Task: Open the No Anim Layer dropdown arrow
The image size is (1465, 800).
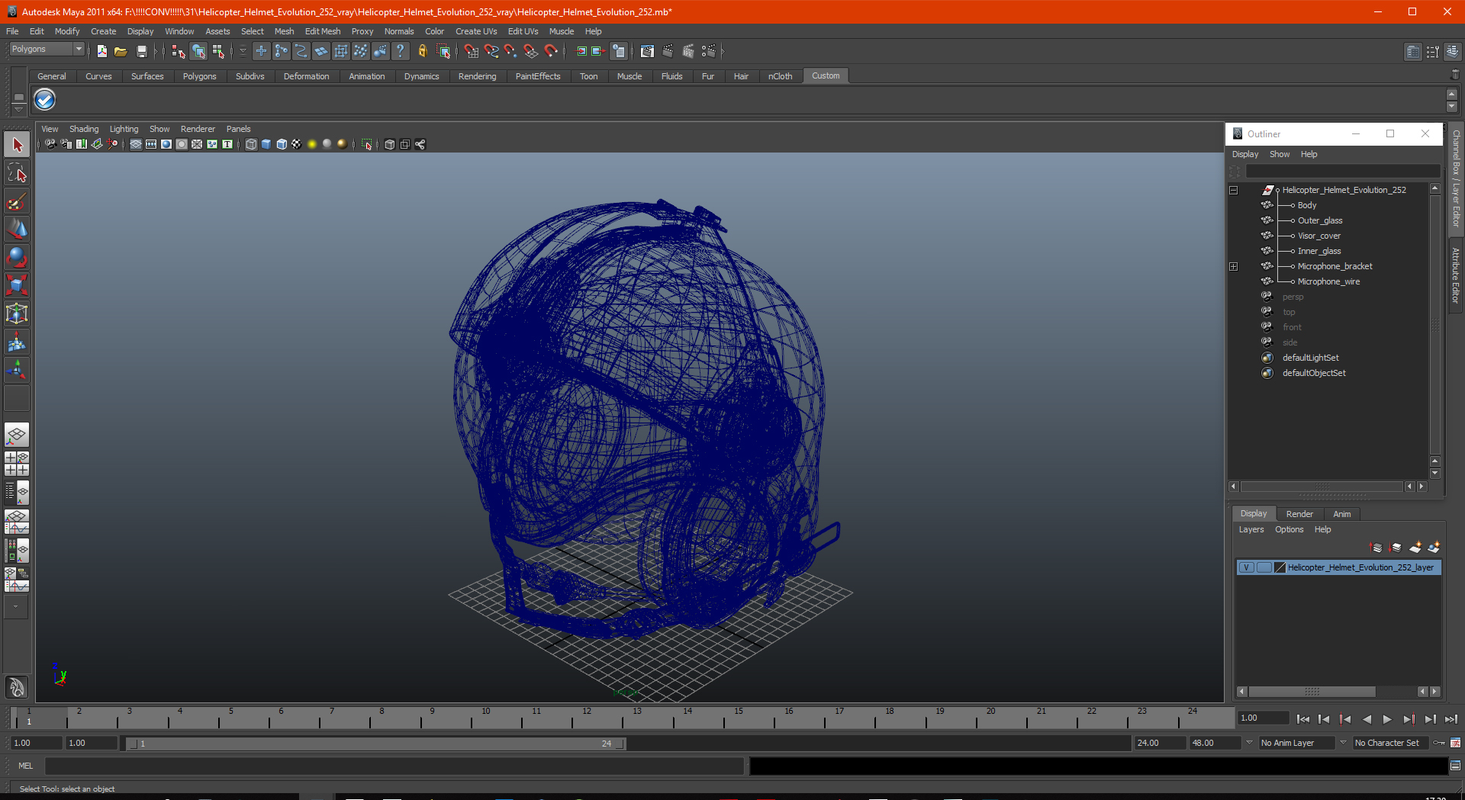Action: click(1249, 743)
